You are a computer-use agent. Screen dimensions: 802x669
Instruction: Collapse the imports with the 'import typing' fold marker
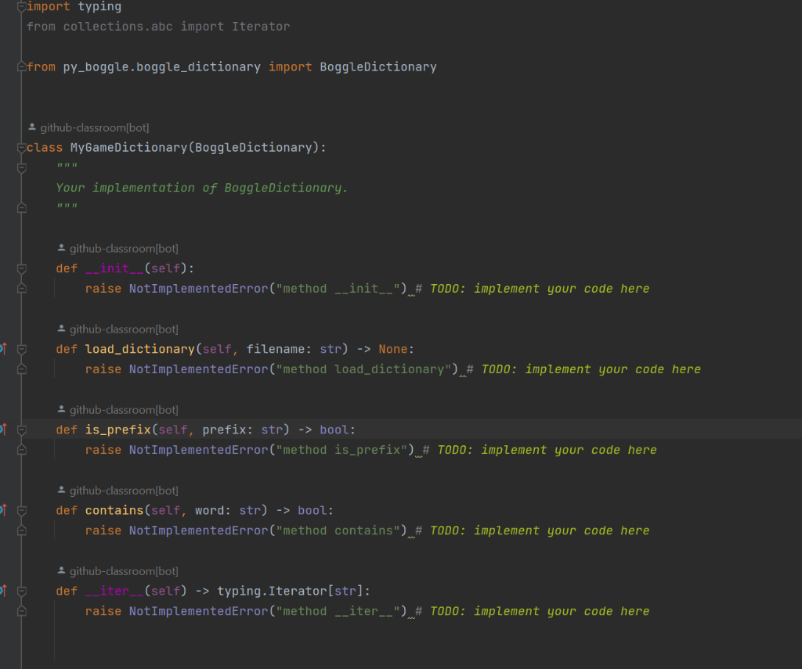pos(21,6)
